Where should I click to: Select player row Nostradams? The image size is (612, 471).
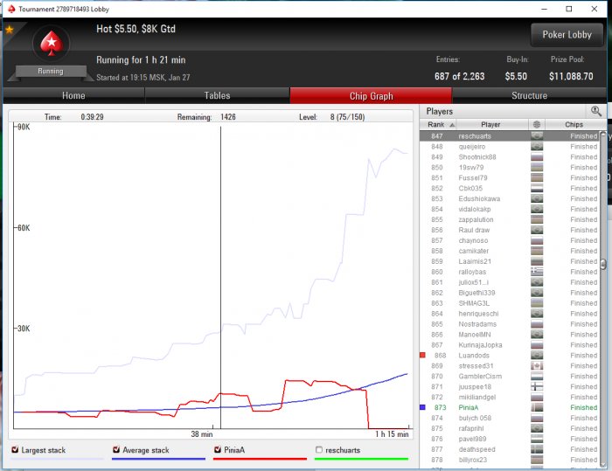[x=509, y=324]
